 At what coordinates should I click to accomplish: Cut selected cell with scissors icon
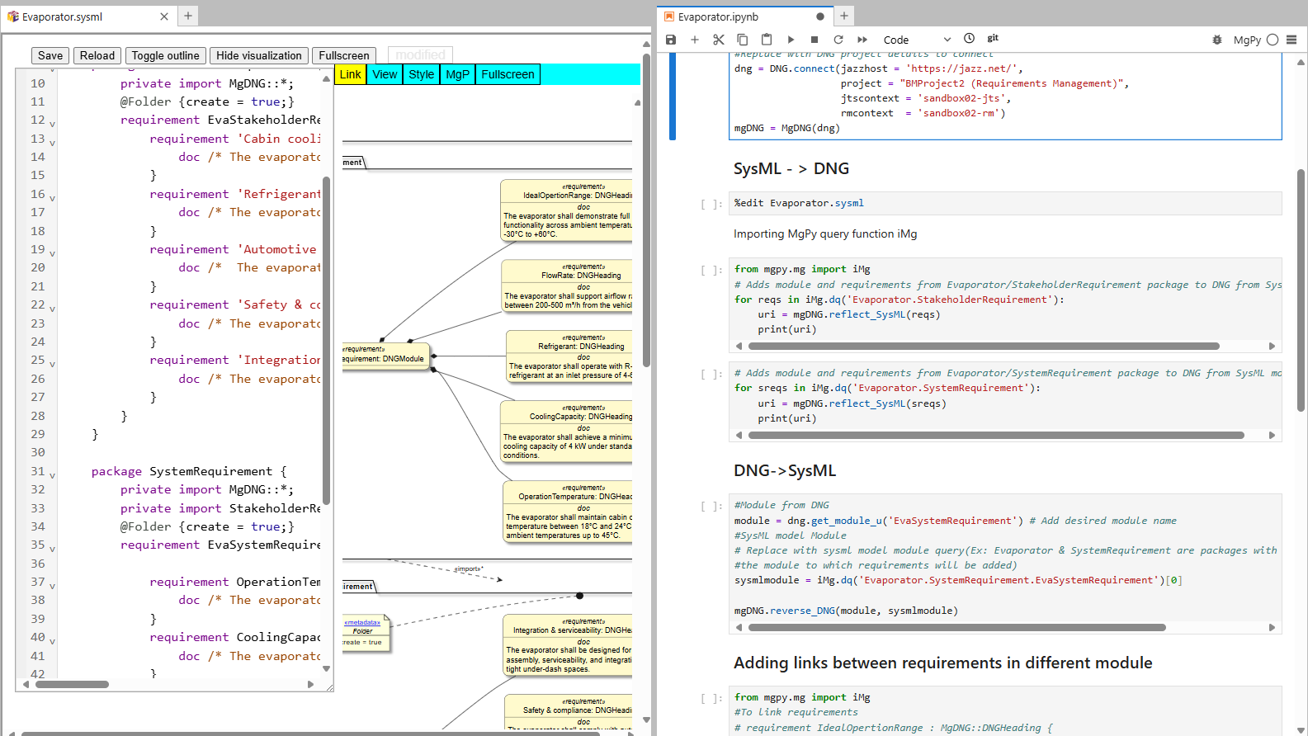pos(719,40)
